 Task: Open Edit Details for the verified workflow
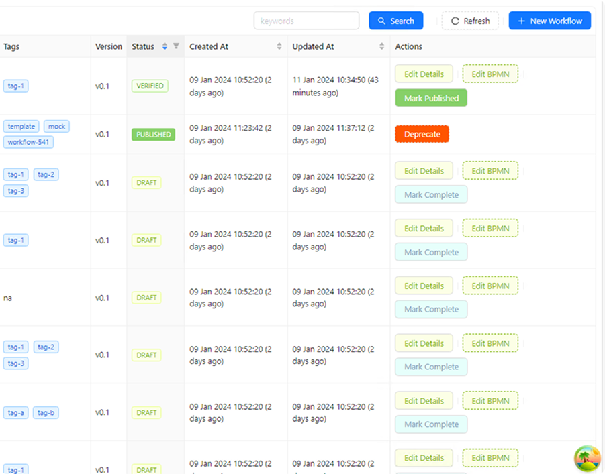click(x=424, y=74)
